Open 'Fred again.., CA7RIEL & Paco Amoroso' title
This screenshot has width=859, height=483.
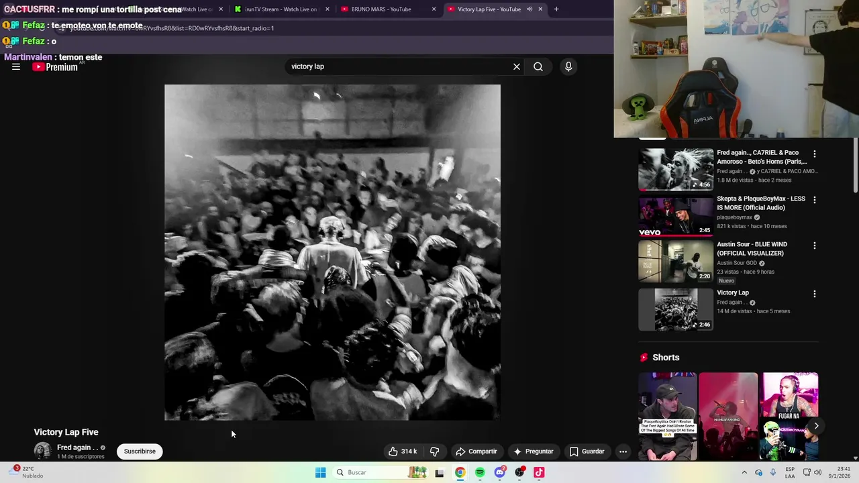point(762,157)
